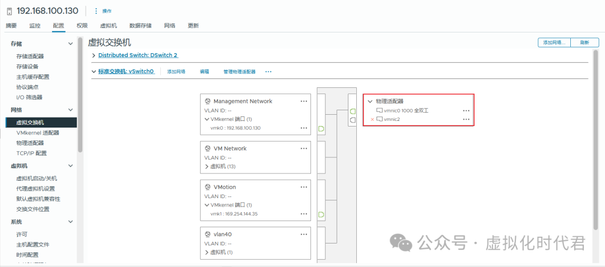
Task: Select 虚拟交换机 in the sidebar
Action: 41,123
